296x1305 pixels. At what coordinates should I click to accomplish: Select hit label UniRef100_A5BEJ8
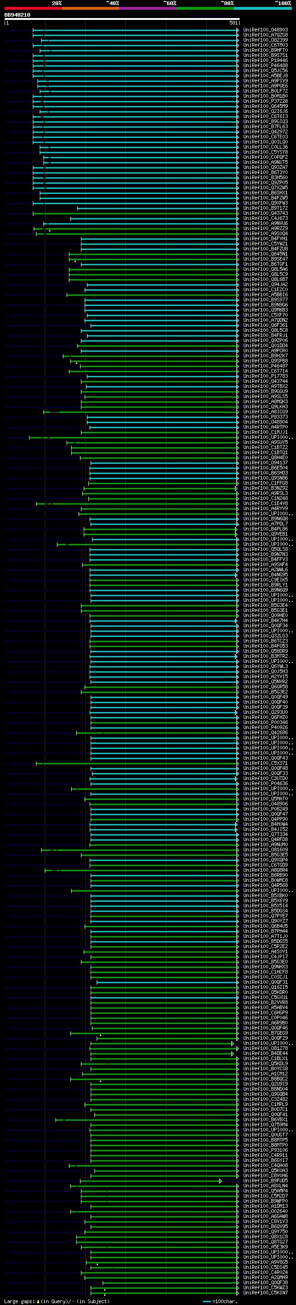[x=265, y=75]
